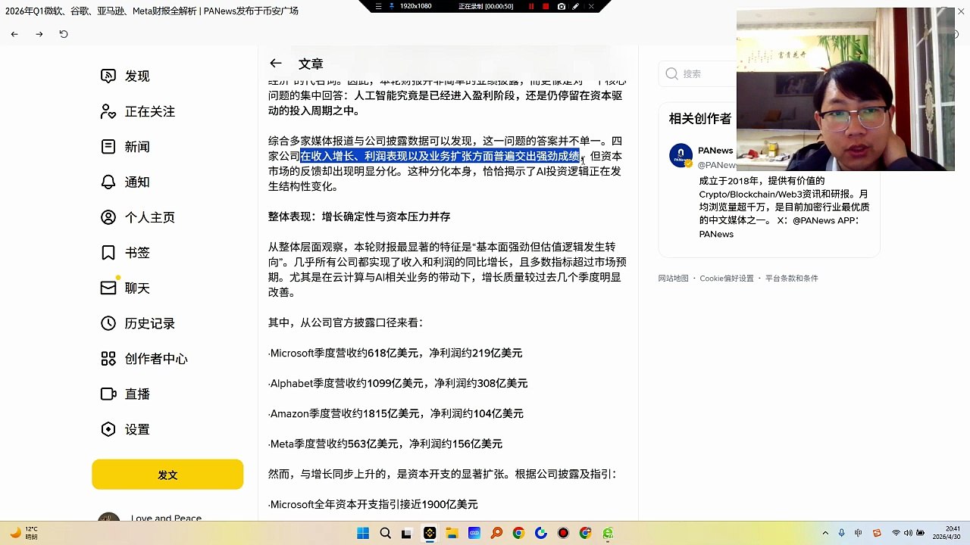Open 创作者中心 grid icon
The image size is (970, 545).
(108, 359)
